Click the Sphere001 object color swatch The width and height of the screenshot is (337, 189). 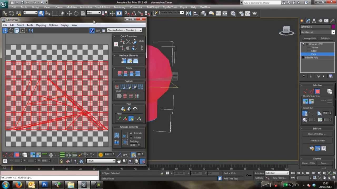click(333, 27)
